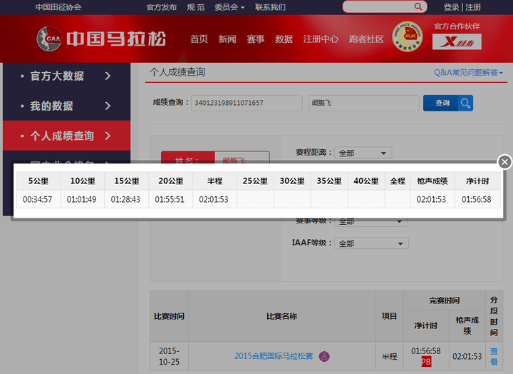Click the 完赛时间 column header

tap(445, 300)
